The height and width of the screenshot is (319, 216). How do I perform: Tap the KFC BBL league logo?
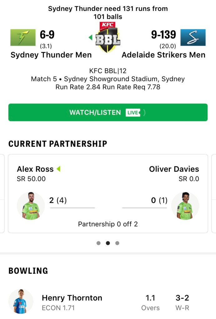pos(108,37)
